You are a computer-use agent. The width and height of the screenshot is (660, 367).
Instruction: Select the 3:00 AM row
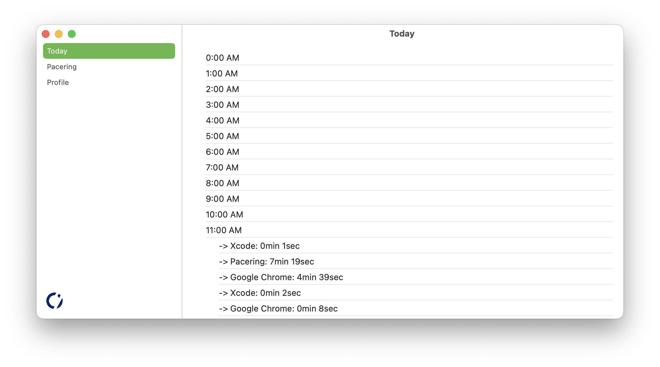(409, 105)
